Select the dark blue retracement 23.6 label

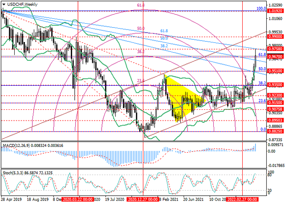(x=262, y=100)
